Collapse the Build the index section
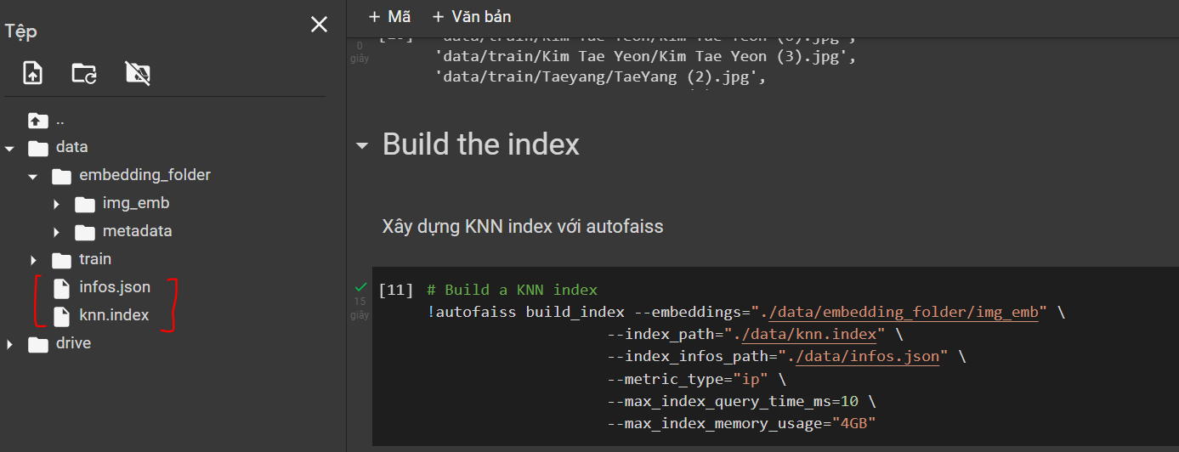1179x452 pixels. [362, 145]
